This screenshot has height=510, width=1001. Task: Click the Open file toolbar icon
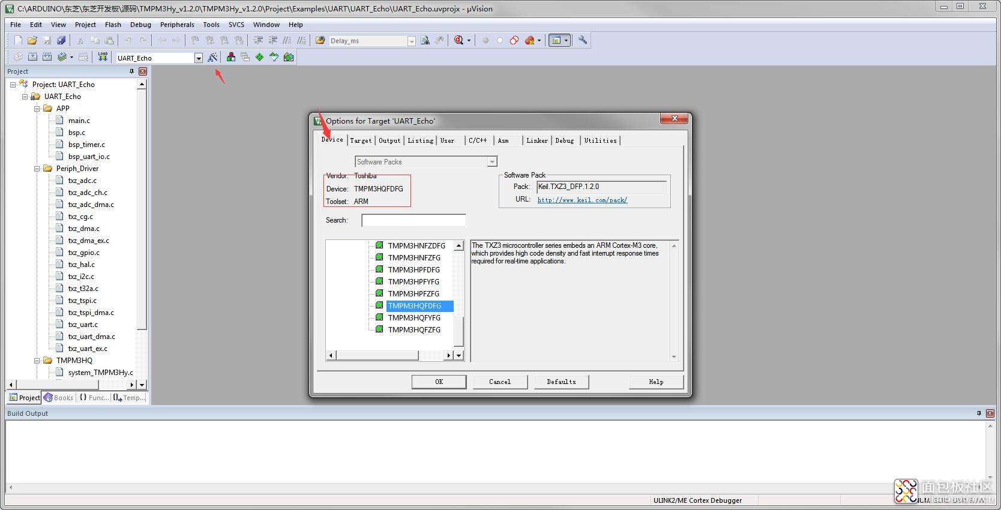pos(32,40)
